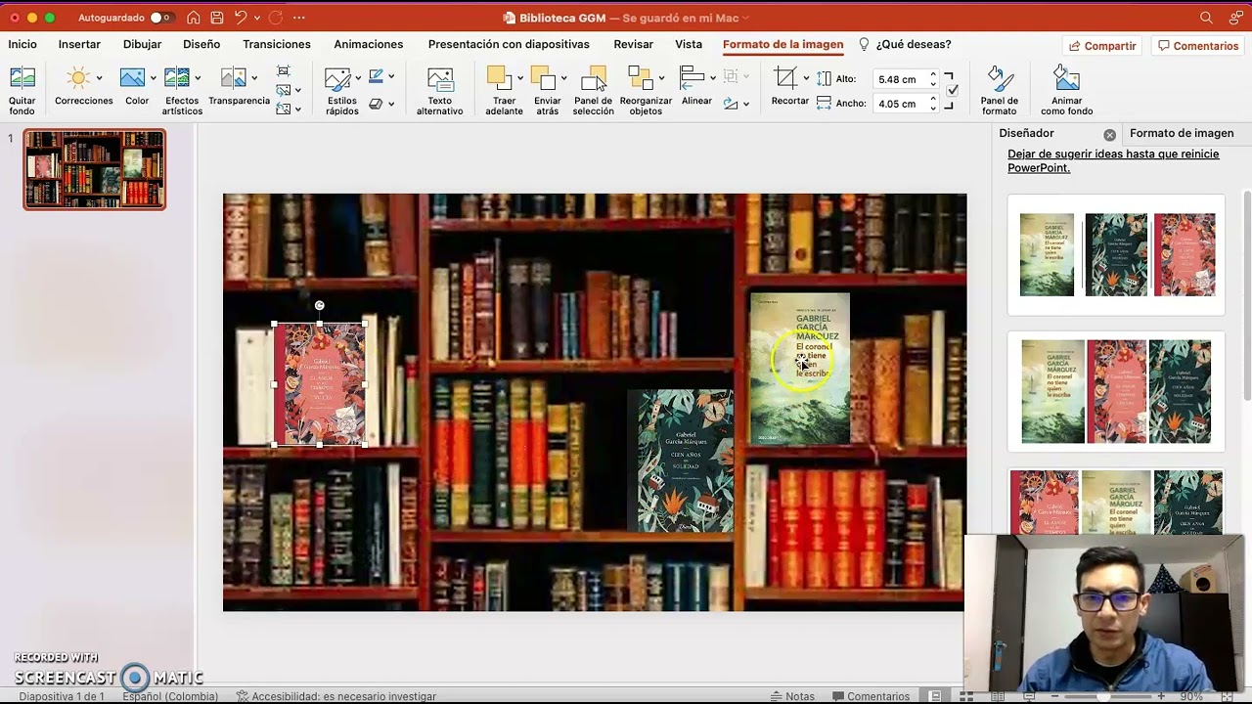Click rotate objects icon in ribbon

click(731, 104)
